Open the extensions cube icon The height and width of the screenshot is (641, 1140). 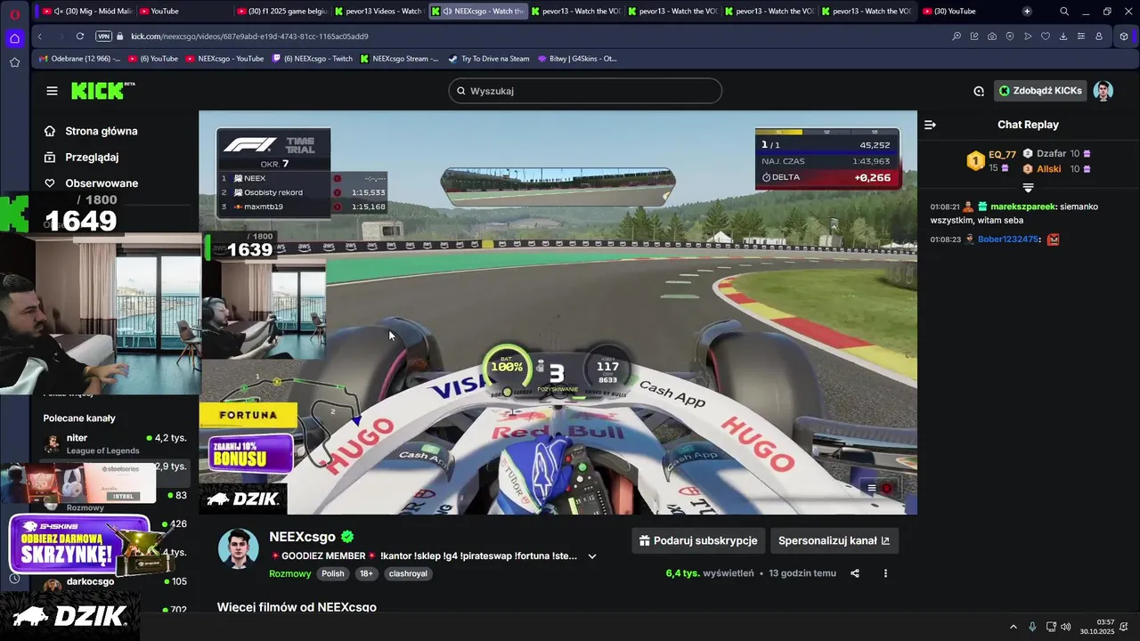(1124, 37)
